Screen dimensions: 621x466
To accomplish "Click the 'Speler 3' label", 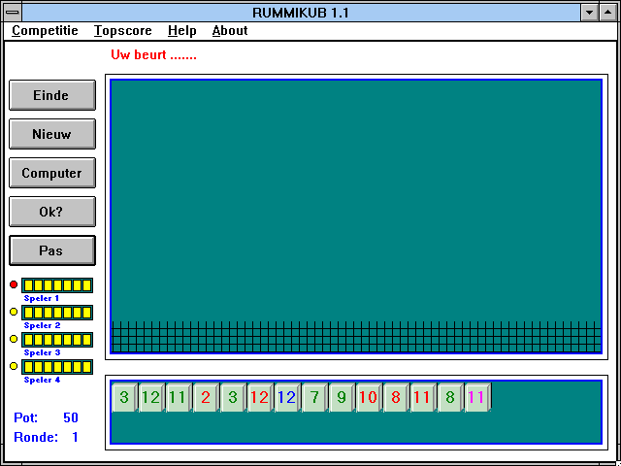I will 42,352.
